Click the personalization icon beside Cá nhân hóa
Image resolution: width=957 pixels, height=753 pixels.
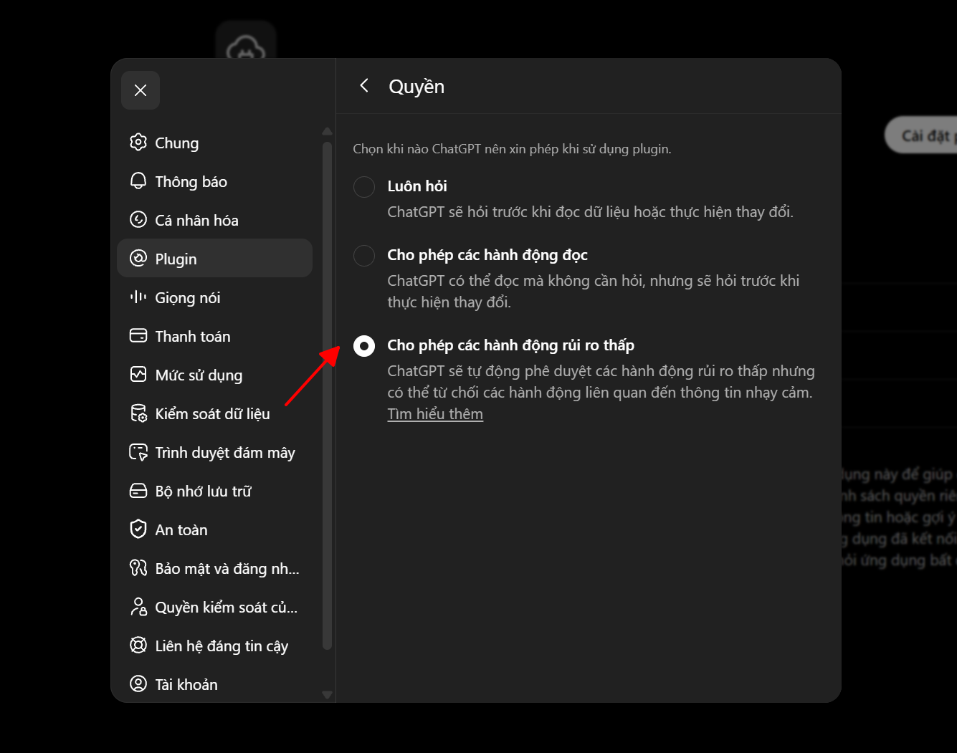click(138, 219)
